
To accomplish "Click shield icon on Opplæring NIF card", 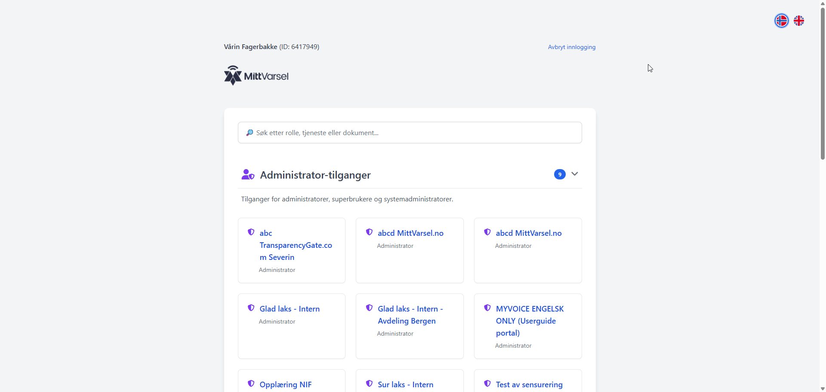I will [251, 384].
